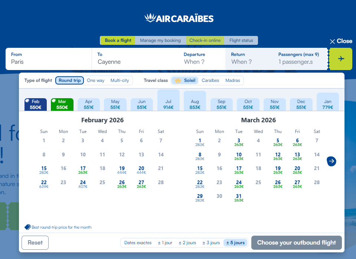Open the Flight status tab
356x259 pixels.
click(241, 40)
